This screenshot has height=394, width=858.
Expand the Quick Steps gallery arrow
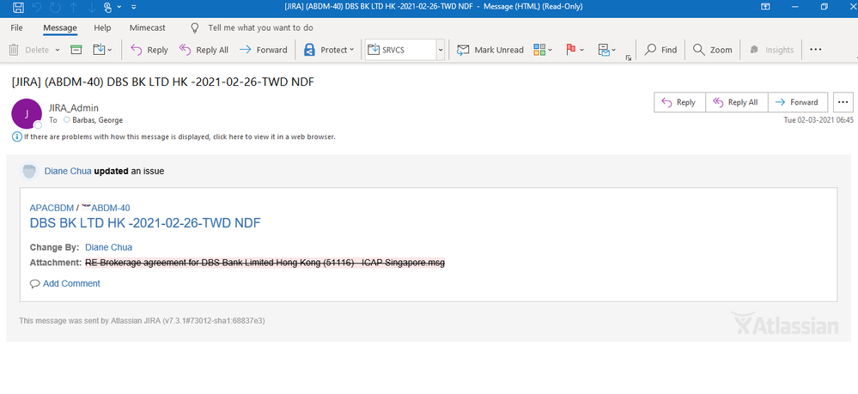(x=441, y=50)
